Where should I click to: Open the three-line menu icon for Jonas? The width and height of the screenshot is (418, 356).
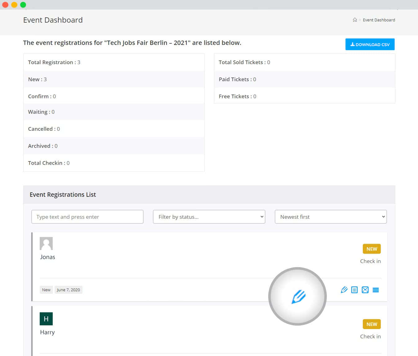pyautogui.click(x=376, y=290)
